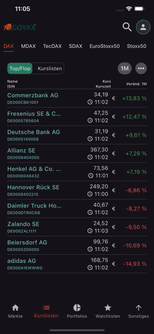
Task: Switch to the TecDAX tab
Action: click(52, 46)
